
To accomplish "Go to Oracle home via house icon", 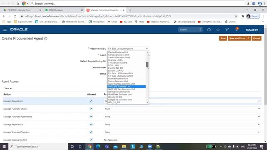I will click(x=209, y=30).
